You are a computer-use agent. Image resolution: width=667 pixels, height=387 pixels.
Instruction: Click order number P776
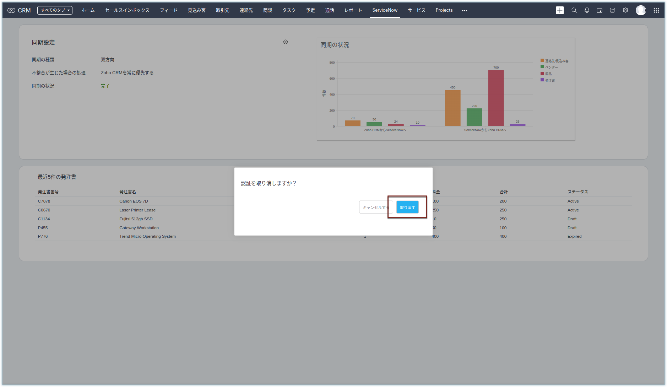coord(43,236)
